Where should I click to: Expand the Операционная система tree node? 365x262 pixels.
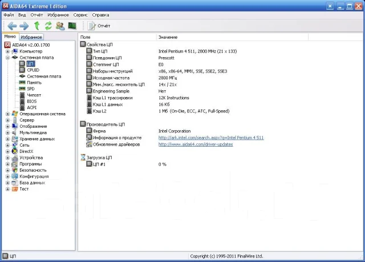(7, 114)
